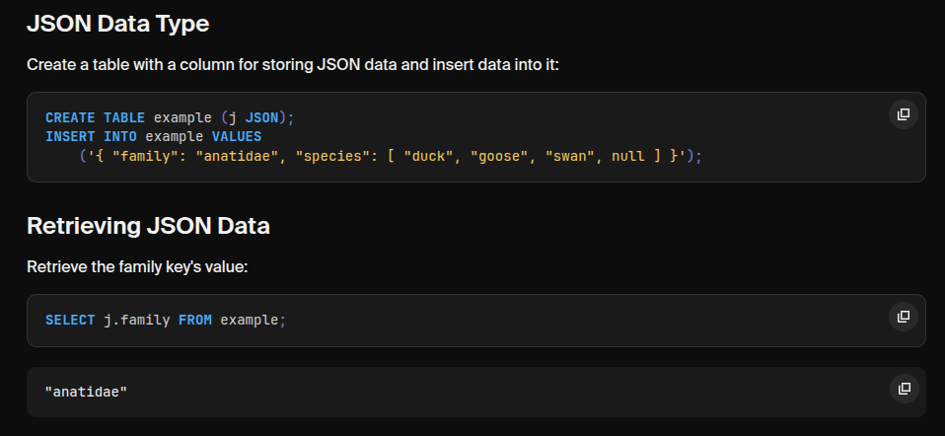945x436 pixels.
Task: Click the Retrieving JSON Data heading
Action: point(148,225)
